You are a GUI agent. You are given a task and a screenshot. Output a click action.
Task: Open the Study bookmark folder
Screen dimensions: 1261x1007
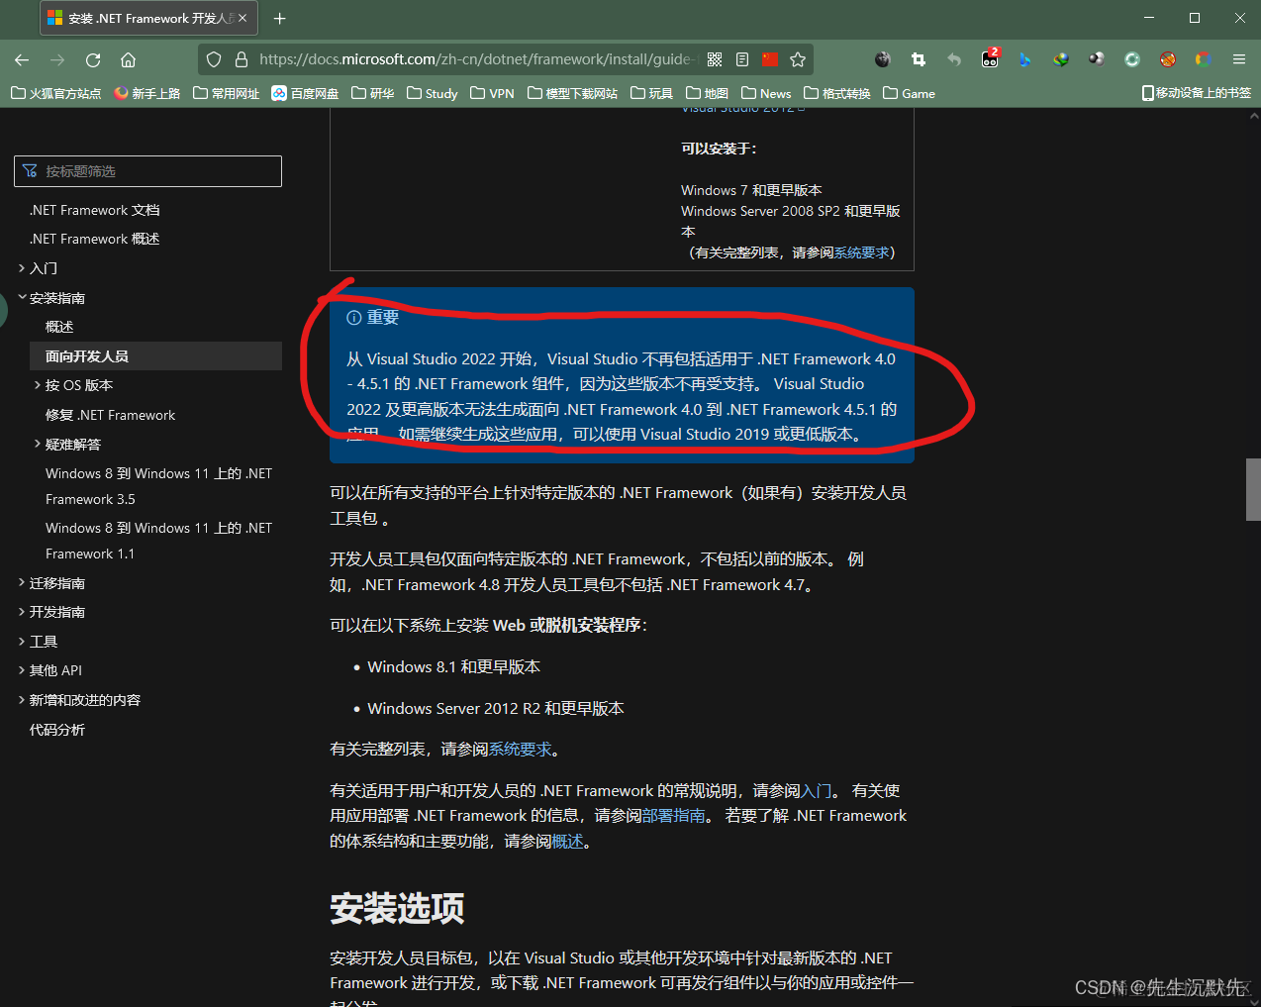pos(433,93)
